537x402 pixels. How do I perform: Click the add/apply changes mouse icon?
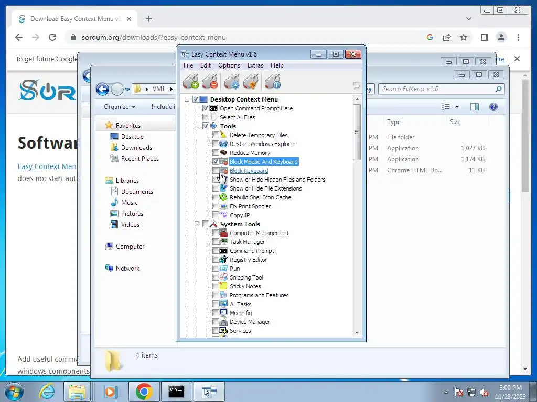point(191,81)
